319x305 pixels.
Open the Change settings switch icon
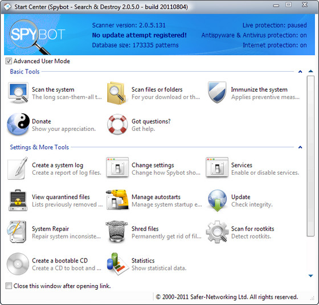point(117,167)
